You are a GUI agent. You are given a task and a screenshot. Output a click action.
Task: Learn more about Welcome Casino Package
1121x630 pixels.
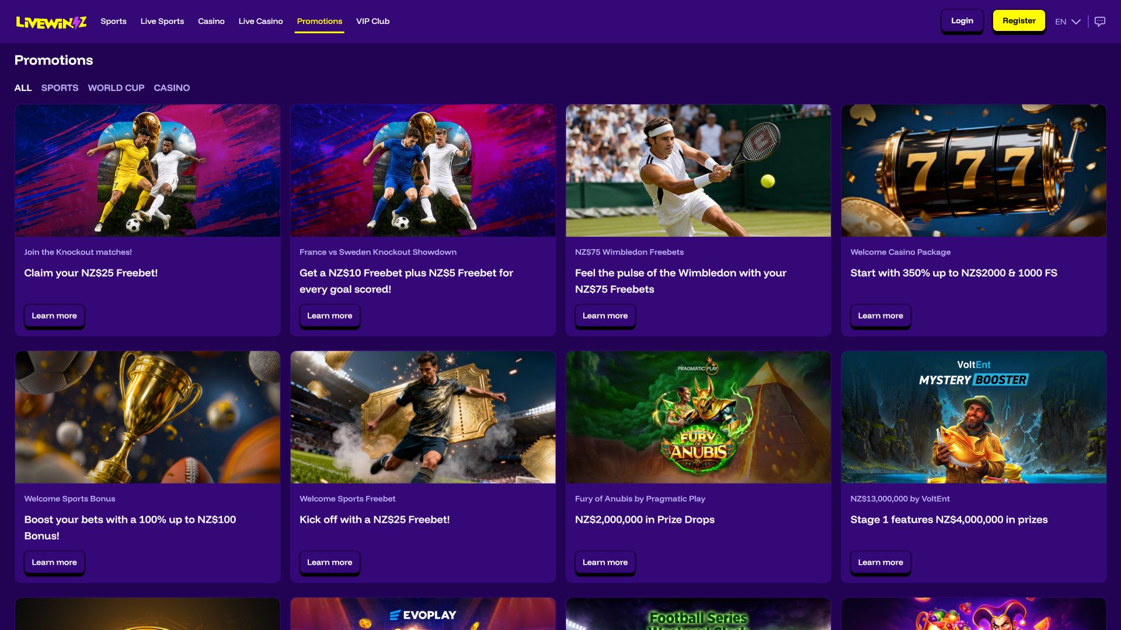coord(880,316)
